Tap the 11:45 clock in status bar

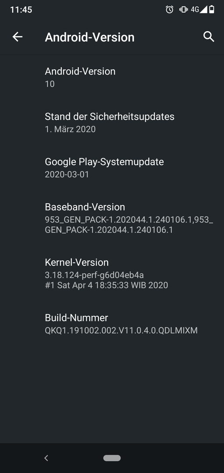(21, 10)
